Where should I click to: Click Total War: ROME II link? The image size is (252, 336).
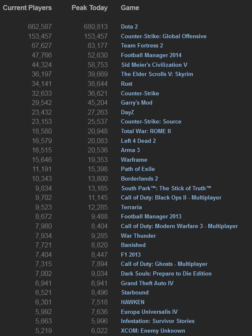146,131
